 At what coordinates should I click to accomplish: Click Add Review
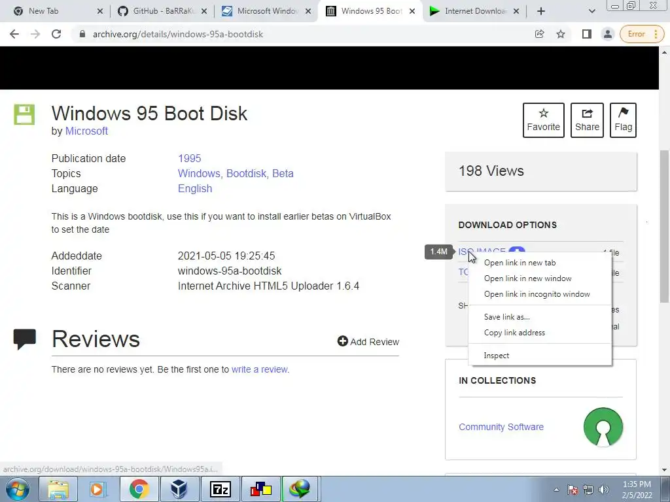(x=368, y=341)
